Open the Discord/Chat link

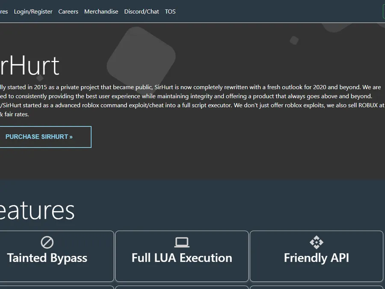[x=142, y=12]
